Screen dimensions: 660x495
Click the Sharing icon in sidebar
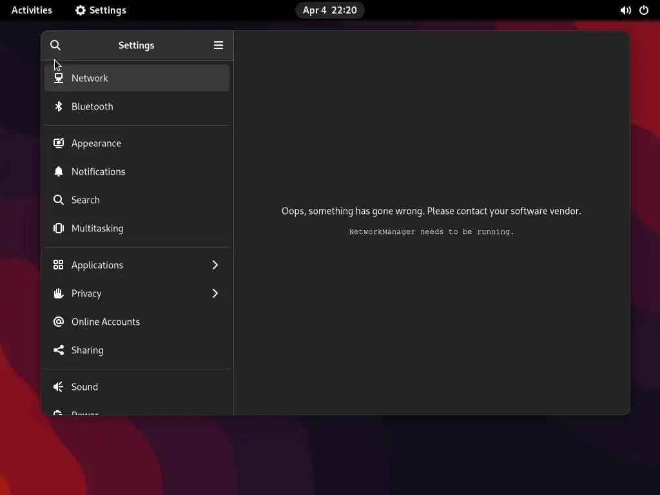59,350
